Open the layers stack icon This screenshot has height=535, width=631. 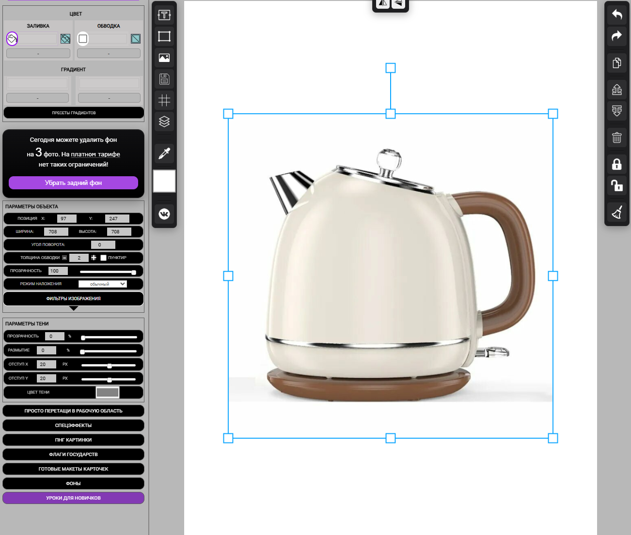[164, 122]
